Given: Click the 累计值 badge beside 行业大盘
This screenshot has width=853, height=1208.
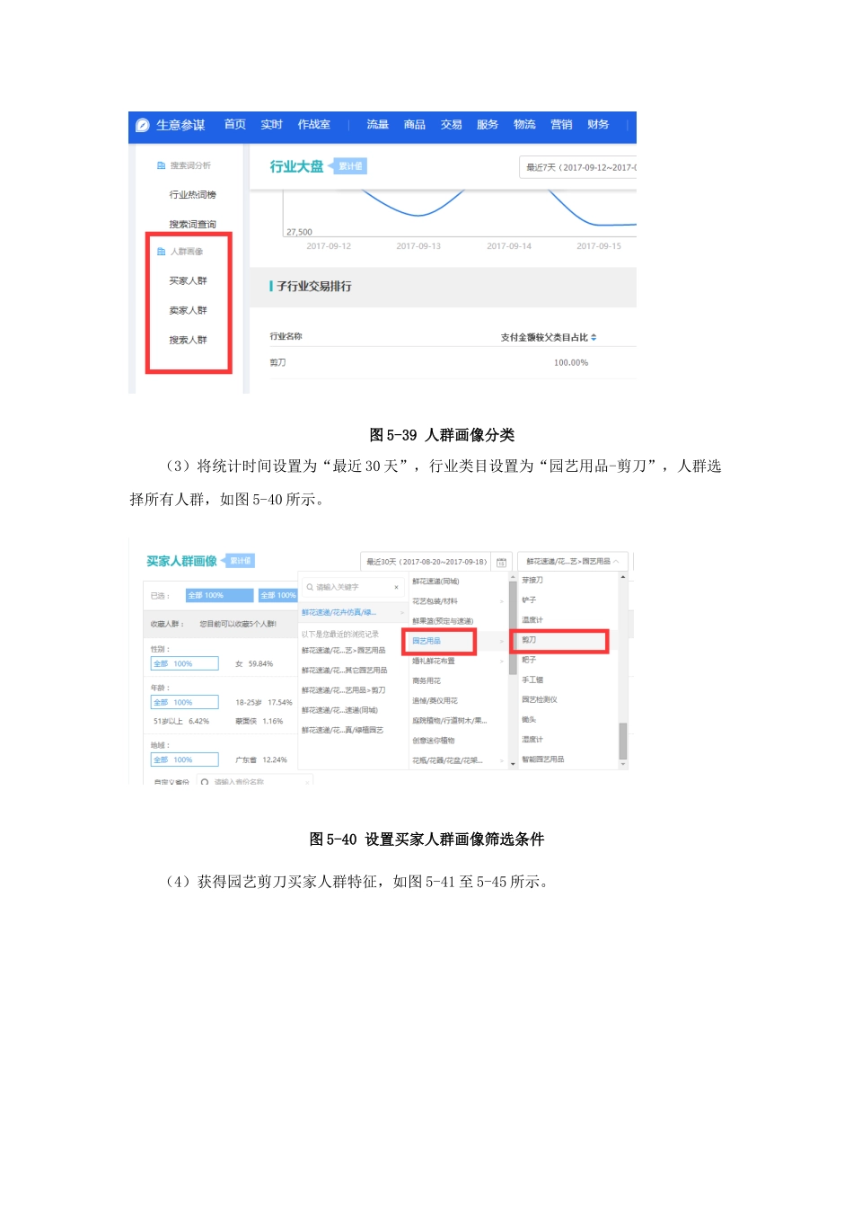Looking at the screenshot, I should click(x=351, y=165).
